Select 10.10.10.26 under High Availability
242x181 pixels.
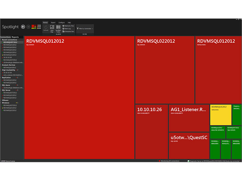(8, 73)
